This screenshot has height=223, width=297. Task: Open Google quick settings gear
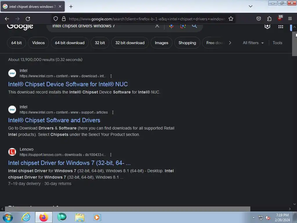[267, 26]
